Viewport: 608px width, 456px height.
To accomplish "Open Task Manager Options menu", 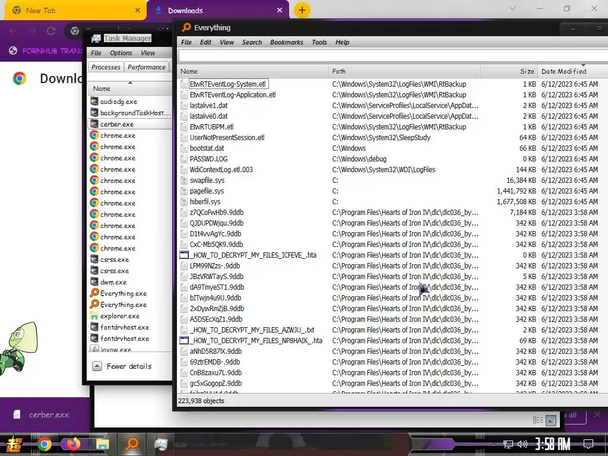I will coord(121,53).
